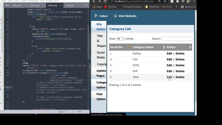Image resolution: width=222 pixels, height=125 pixels.
Task: Click the browser back arrow
Action: [94, 1]
